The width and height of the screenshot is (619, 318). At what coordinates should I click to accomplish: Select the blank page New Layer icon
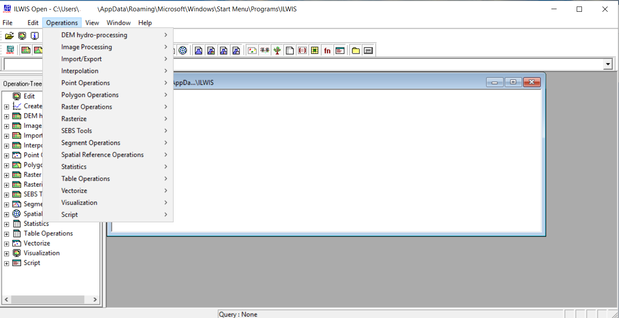(x=290, y=50)
